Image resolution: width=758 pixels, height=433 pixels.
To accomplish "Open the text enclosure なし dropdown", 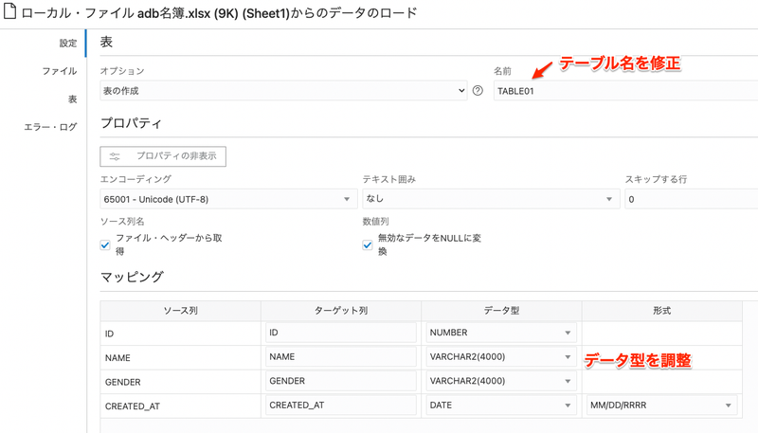I will click(x=490, y=199).
